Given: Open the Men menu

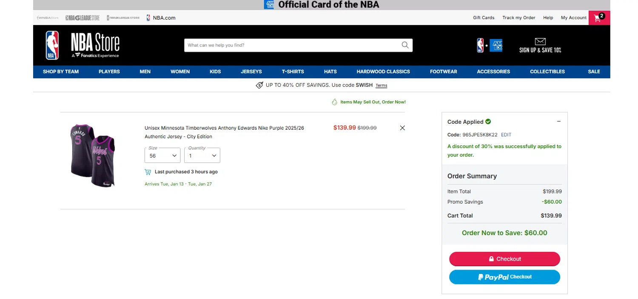Looking at the screenshot, I should 145,71.
